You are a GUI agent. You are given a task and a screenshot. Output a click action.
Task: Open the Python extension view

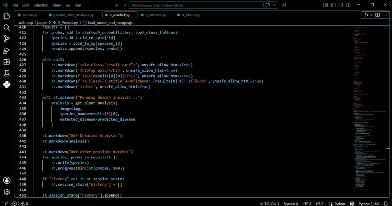(x=7, y=85)
